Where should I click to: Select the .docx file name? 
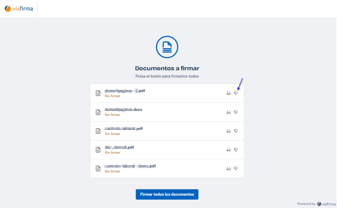tap(123, 109)
